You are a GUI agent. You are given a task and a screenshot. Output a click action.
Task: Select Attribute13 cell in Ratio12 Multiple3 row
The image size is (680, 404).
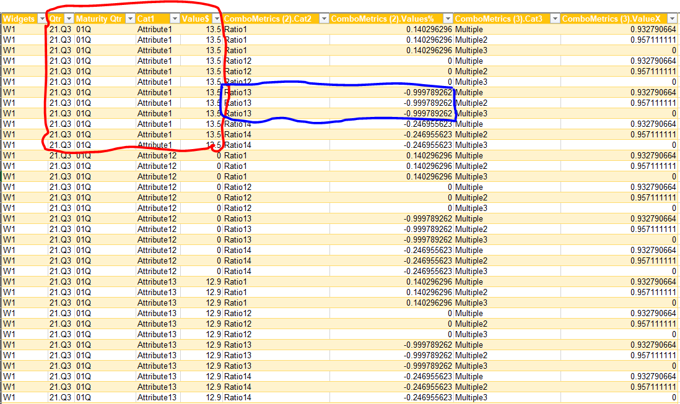[x=158, y=334]
